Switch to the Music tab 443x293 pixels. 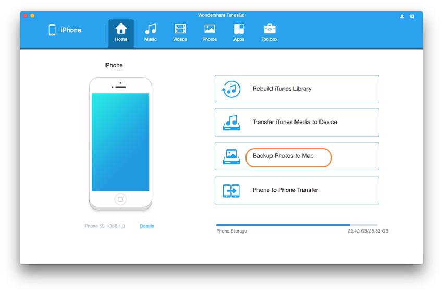pos(150,33)
